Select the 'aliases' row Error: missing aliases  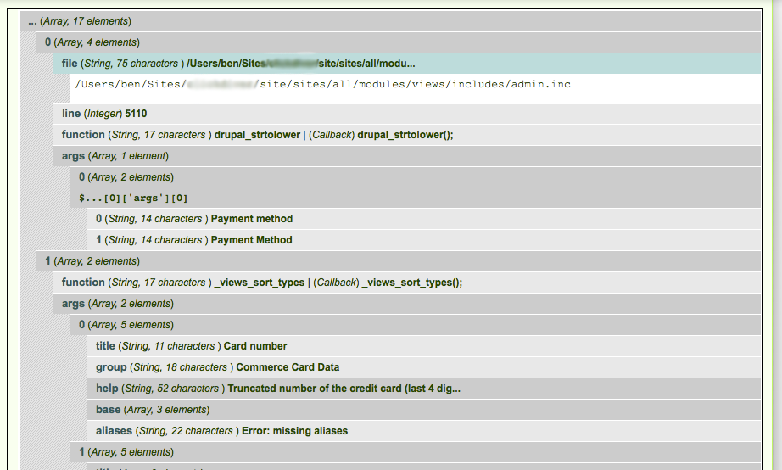(424, 431)
